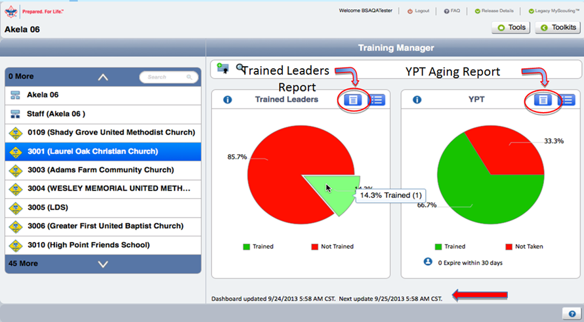Image resolution: width=584 pixels, height=322 pixels.
Task: Click the Trained Leaders info icon
Action: coord(228,100)
